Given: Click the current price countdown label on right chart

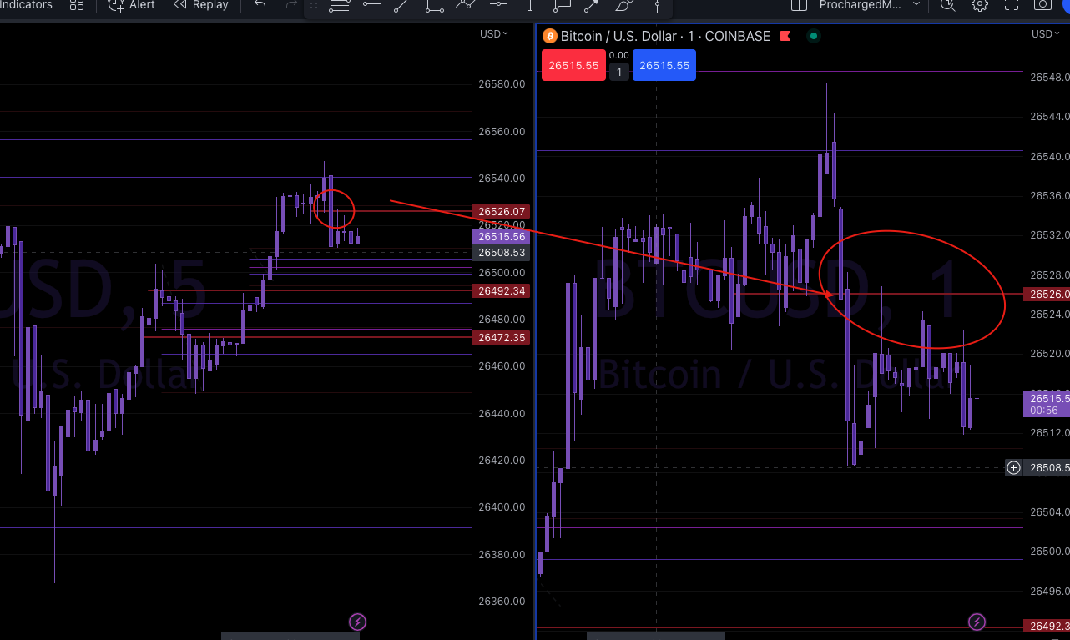Looking at the screenshot, I should (1046, 405).
